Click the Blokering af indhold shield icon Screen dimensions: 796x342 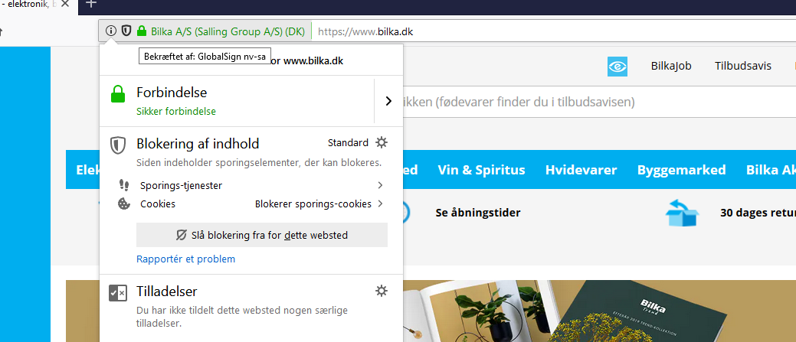point(118,145)
